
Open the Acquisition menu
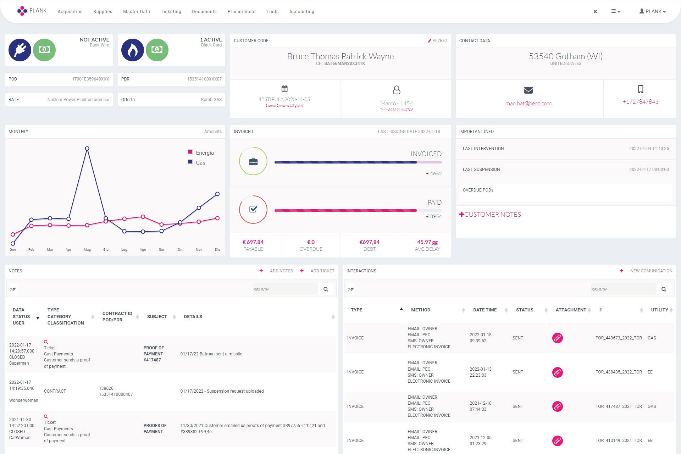pyautogui.click(x=70, y=12)
